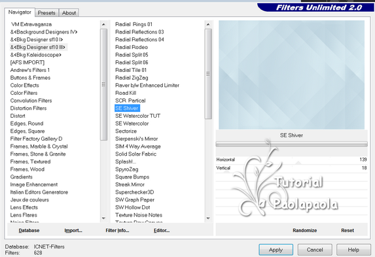Choose the SE Watercolor filter
This screenshot has height=257, width=375.
coord(132,124)
